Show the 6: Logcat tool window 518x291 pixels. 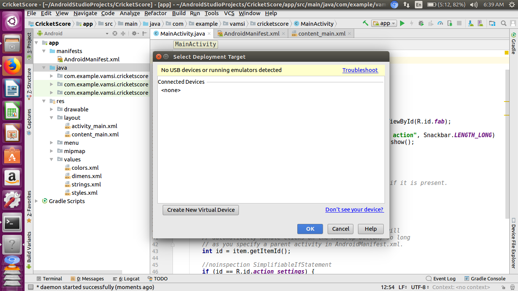(x=126, y=278)
